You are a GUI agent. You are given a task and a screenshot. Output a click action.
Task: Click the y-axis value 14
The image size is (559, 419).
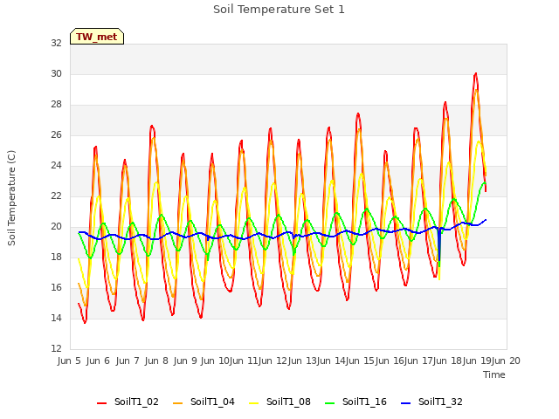(x=56, y=318)
